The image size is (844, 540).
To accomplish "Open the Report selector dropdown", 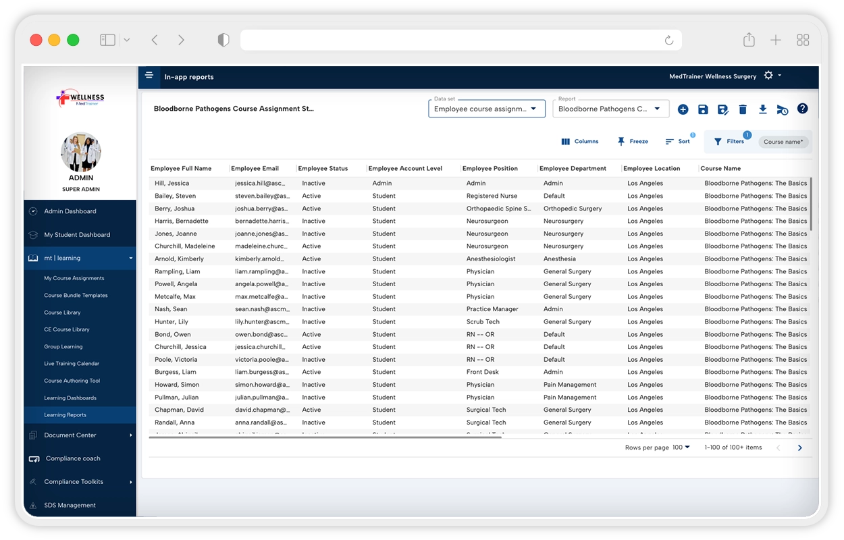I will 610,109.
